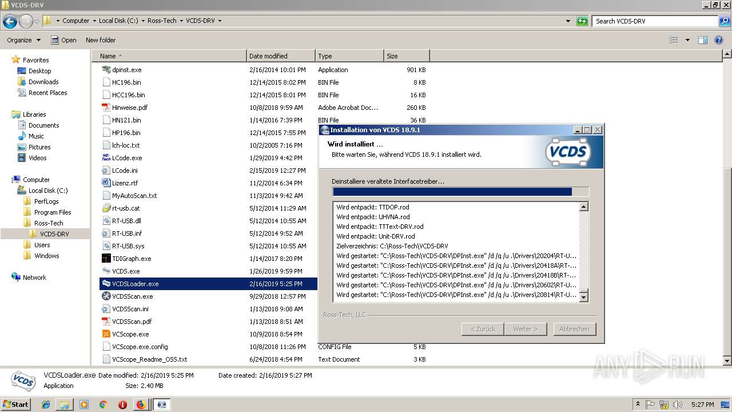732x412 pixels.
Task: Select Windows folder in tree
Action: pyautogui.click(x=46, y=256)
